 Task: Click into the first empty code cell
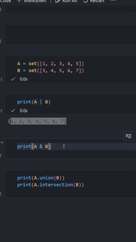pos(71,9)
